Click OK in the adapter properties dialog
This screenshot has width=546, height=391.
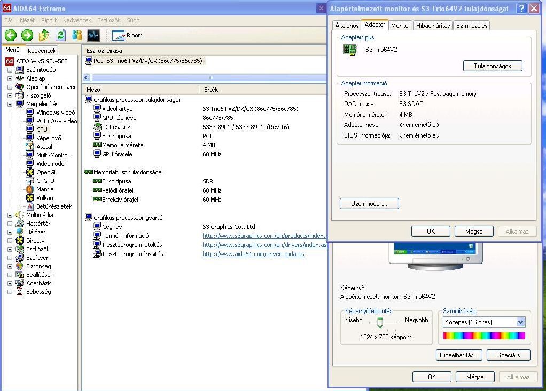431,232
